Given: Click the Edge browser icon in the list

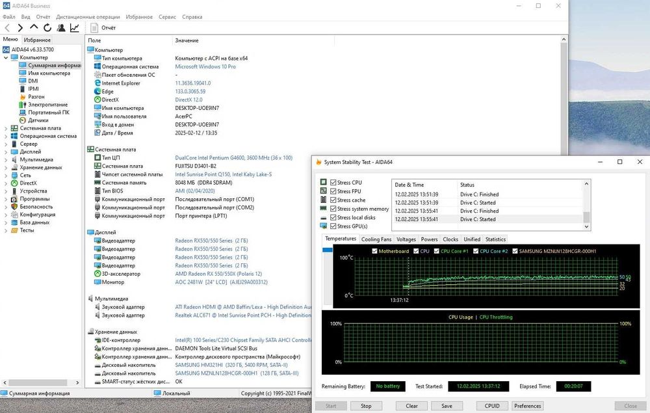Looking at the screenshot, I should pyautogui.click(x=97, y=91).
